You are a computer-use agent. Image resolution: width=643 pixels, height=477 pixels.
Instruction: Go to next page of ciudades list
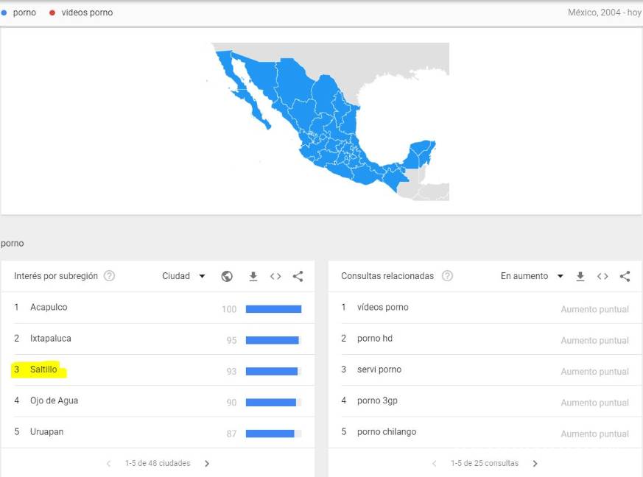pos(207,463)
